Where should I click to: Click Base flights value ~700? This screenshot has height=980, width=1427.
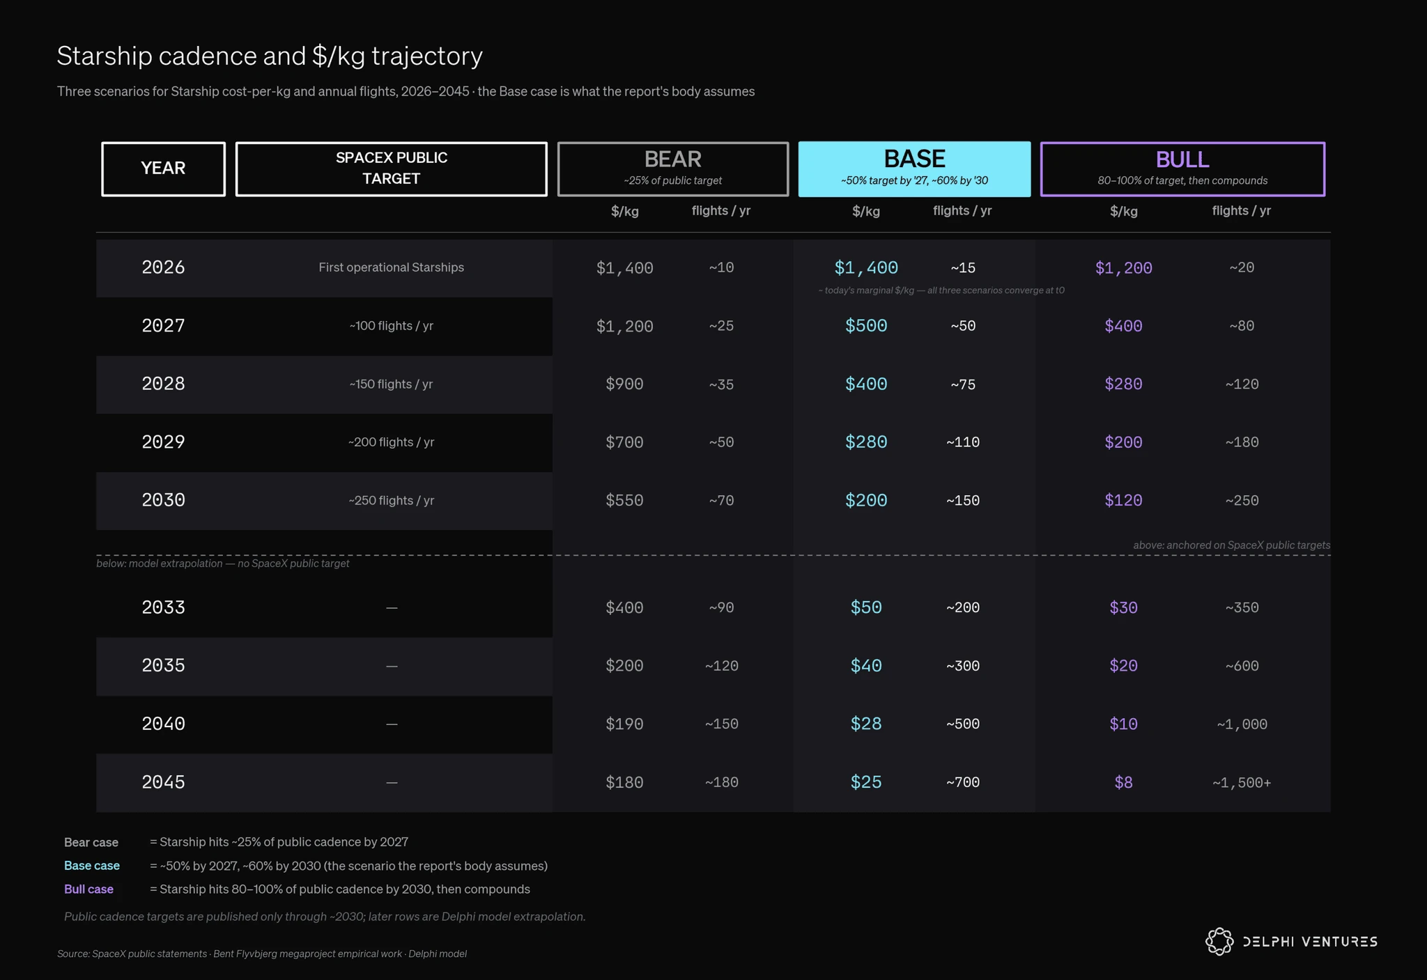point(962,782)
